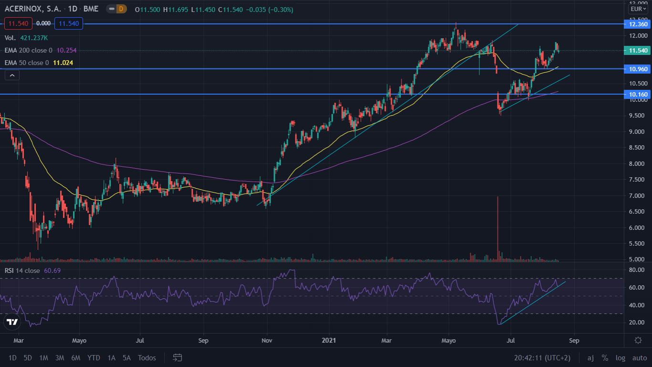Click the orange D market status badge
This screenshot has height=367, width=652.
tap(120, 9)
